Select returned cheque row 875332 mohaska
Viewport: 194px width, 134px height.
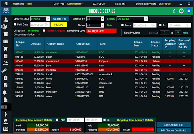coord(102,70)
